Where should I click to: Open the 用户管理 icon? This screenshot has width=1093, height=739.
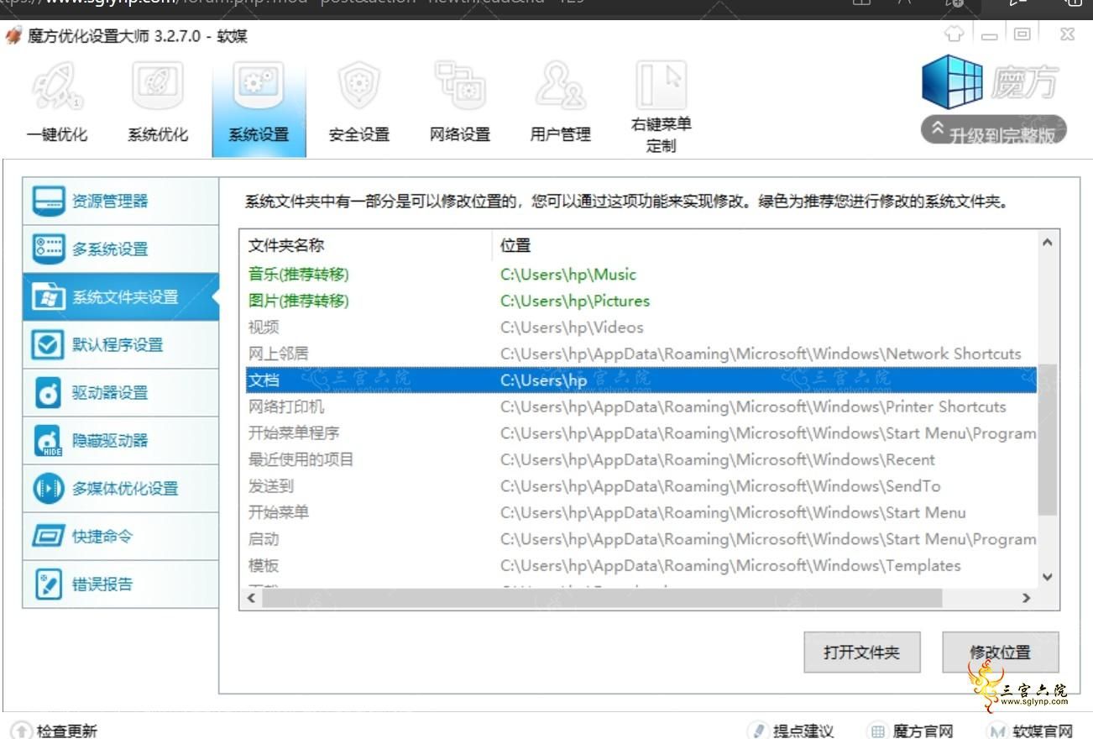(x=561, y=86)
